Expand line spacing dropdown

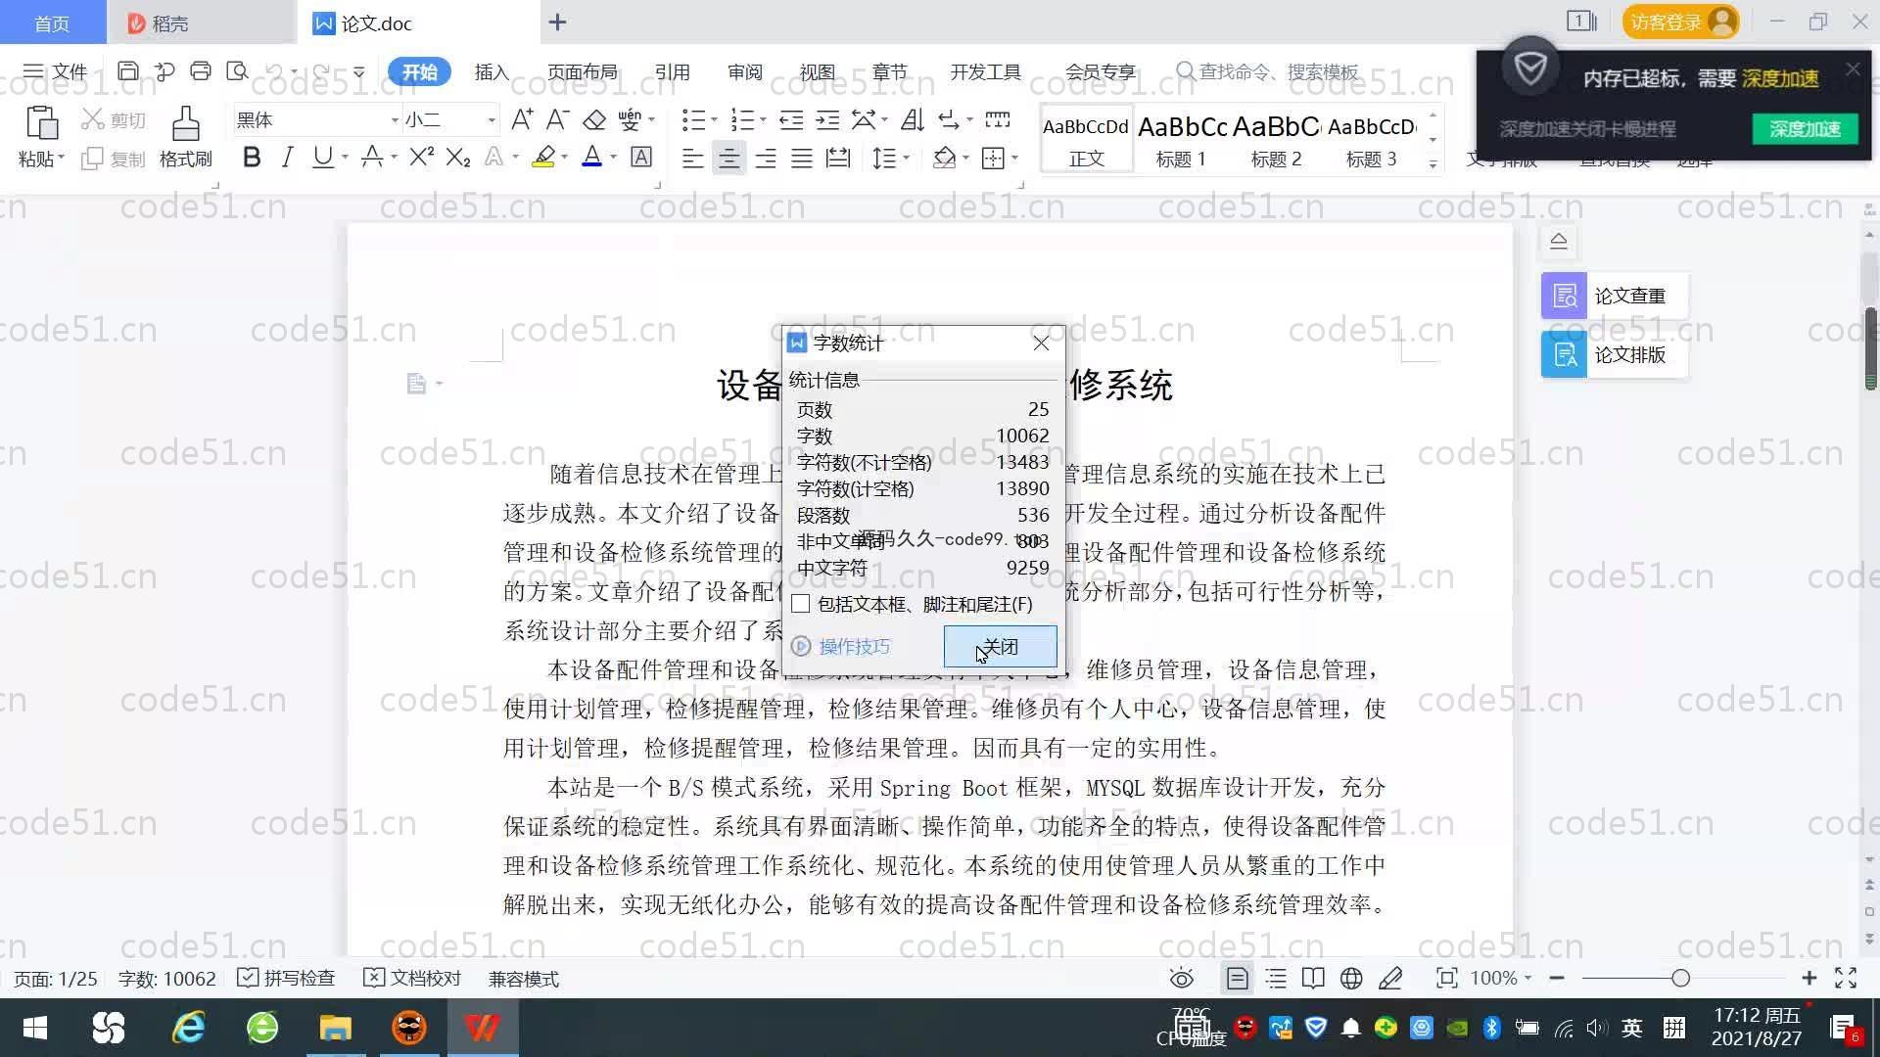[x=907, y=158]
